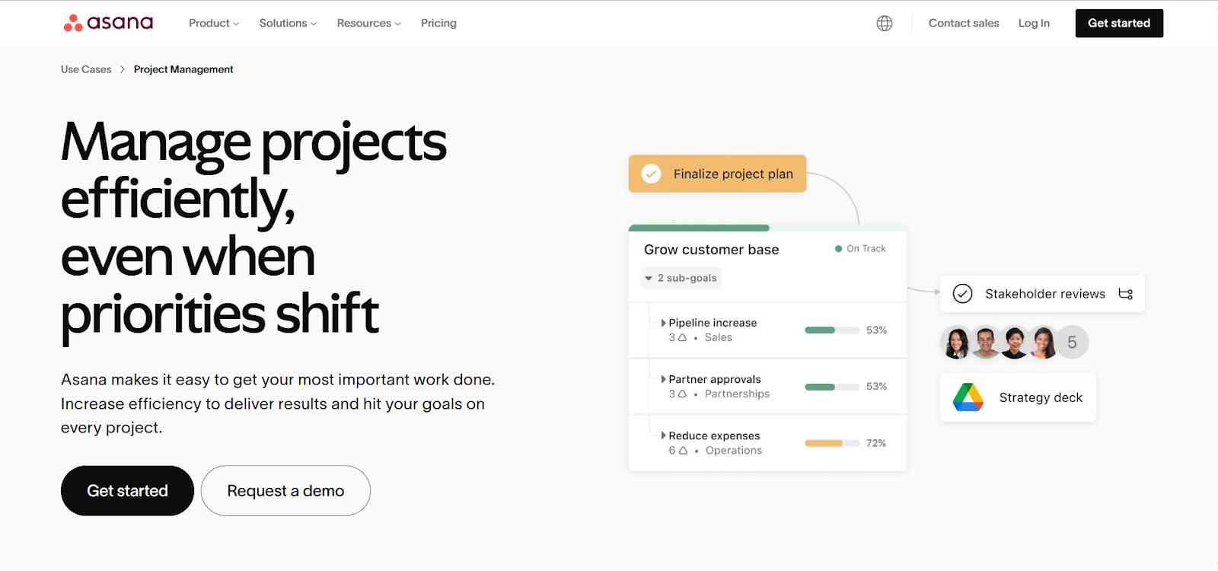This screenshot has height=571, width=1218.
Task: Click the +5 members avatar badge
Action: [1072, 343]
